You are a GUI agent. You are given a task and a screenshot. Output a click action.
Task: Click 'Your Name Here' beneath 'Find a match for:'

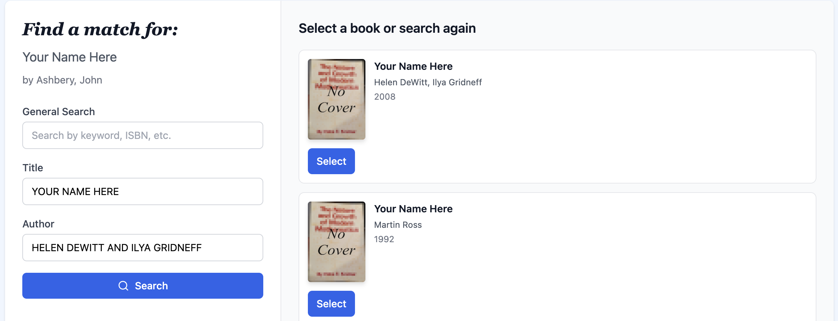[69, 57]
